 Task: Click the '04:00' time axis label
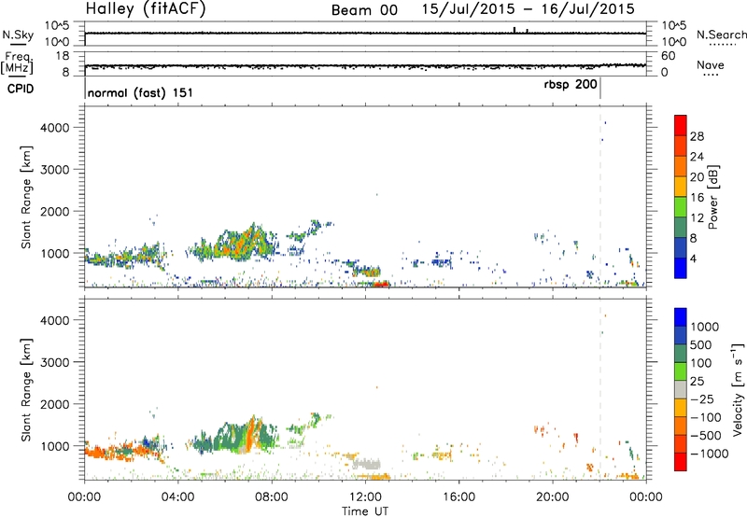(177, 497)
